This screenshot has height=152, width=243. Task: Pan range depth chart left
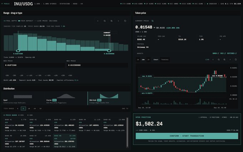coord(98,21)
